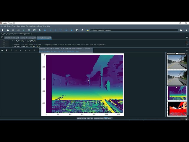Close the Driving_Scenario.py tab
The width and height of the screenshot is (189, 142).
(x=50, y=38)
